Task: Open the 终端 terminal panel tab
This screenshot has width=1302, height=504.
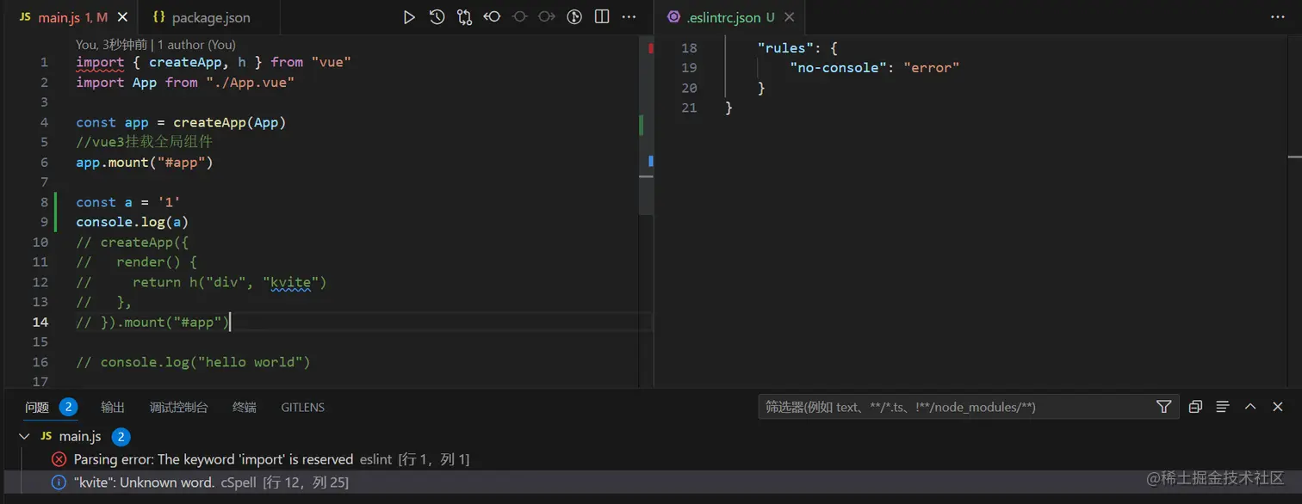Action: tap(245, 407)
